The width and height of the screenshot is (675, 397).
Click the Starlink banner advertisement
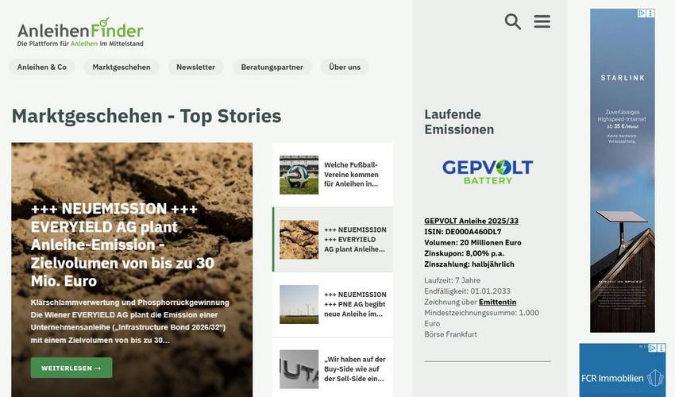[x=623, y=171]
